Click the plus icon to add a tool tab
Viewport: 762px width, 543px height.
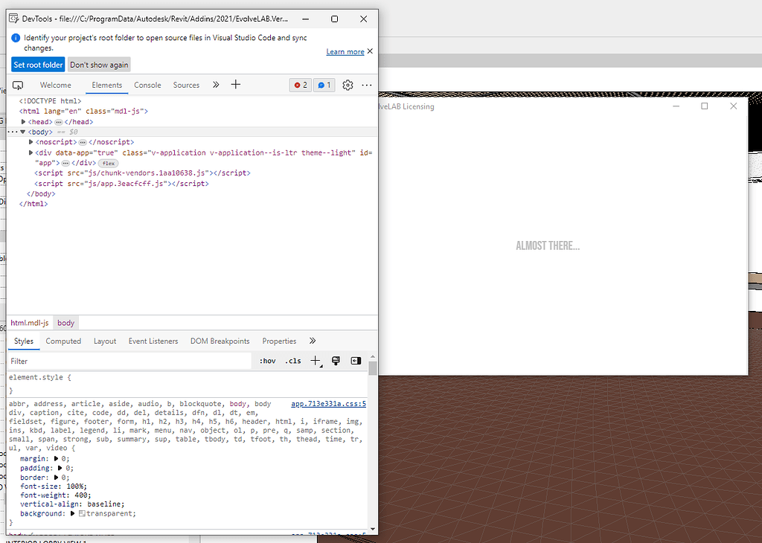pos(236,85)
